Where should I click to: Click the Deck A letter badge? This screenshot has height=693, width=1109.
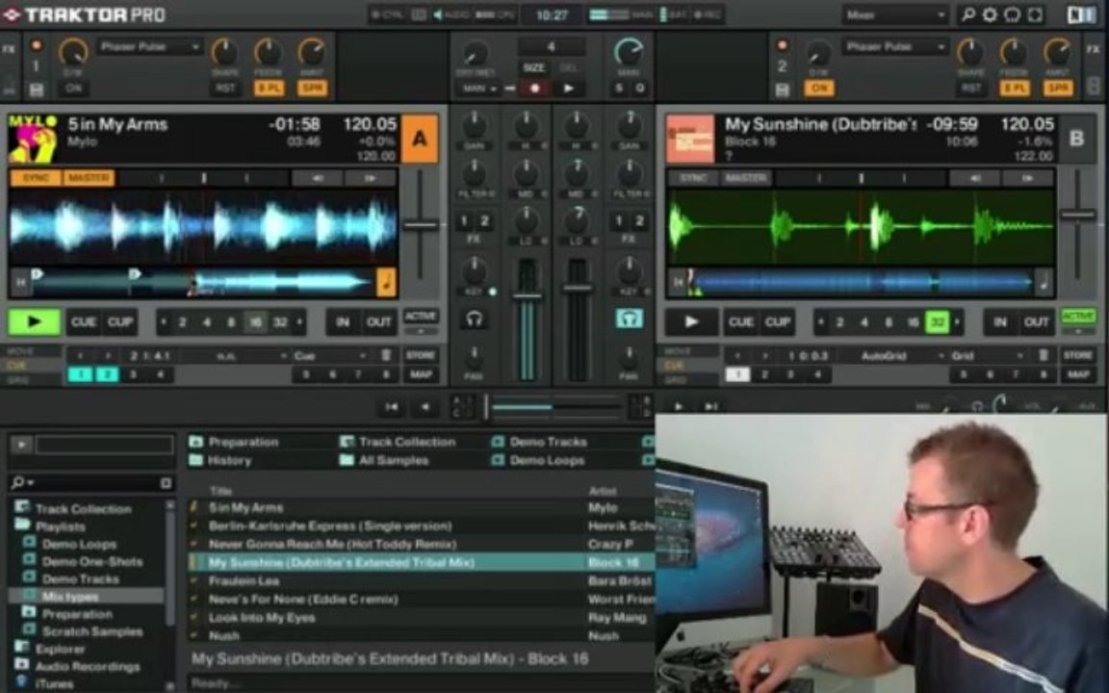point(420,139)
